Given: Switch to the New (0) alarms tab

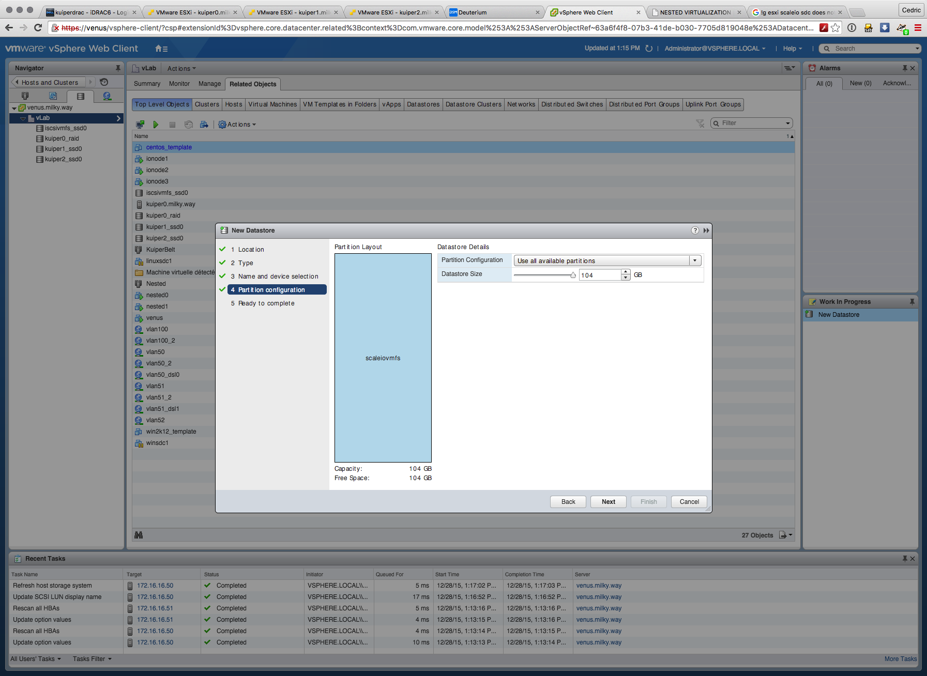Looking at the screenshot, I should [x=860, y=83].
